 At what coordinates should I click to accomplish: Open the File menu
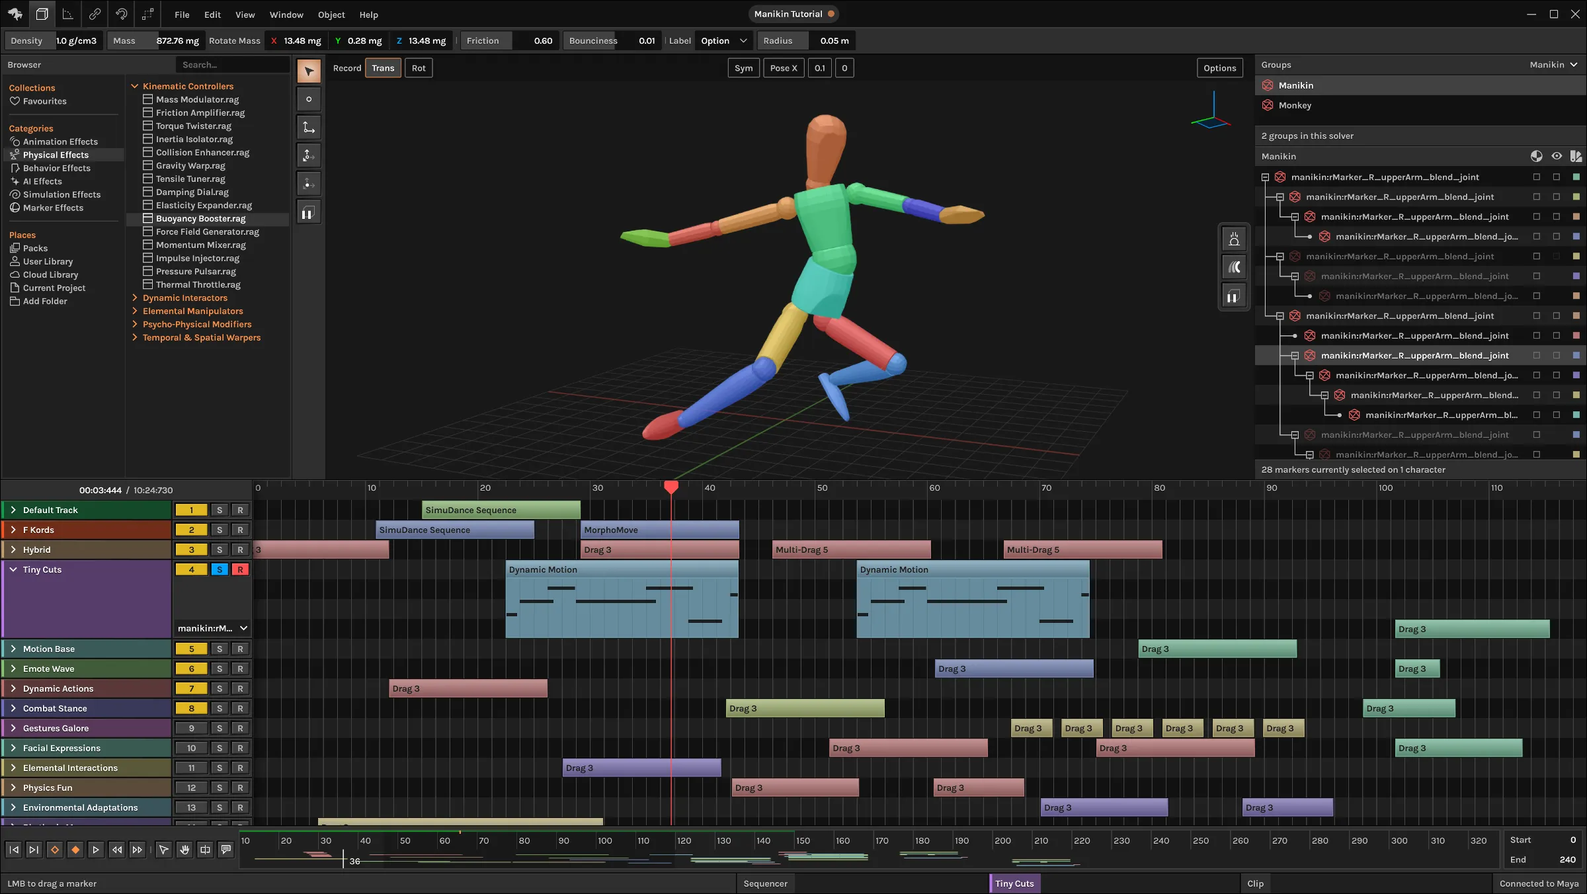click(182, 15)
